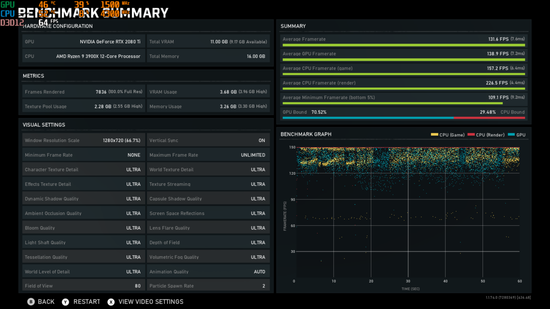Click the benchmark graph plot area
This screenshot has height=309, width=550.
(x=408, y=212)
